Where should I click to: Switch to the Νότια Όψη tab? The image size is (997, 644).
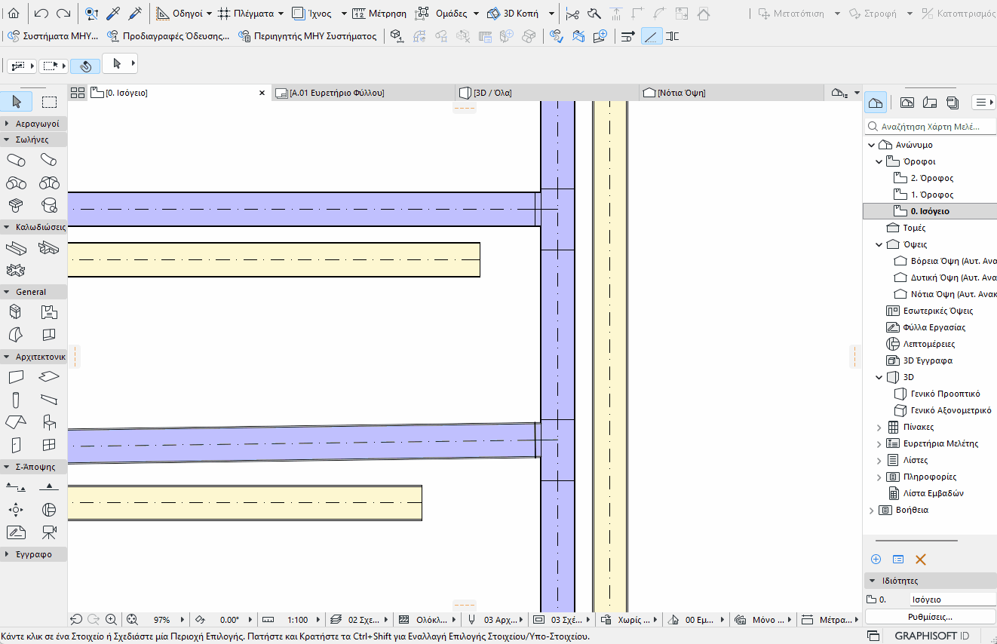[680, 93]
